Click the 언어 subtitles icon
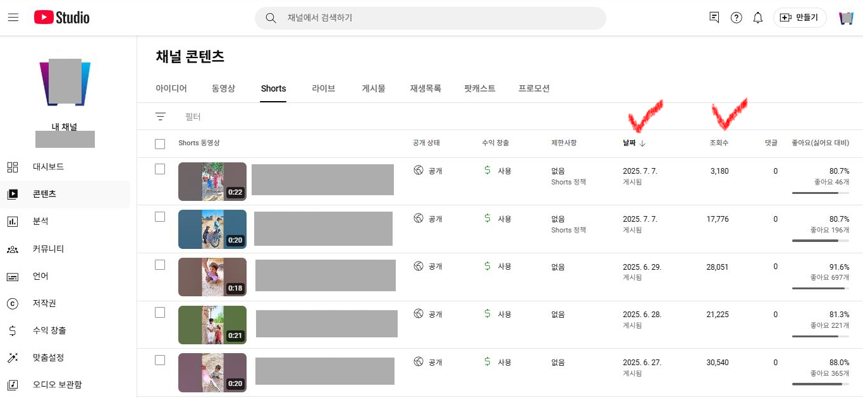 [x=13, y=276]
